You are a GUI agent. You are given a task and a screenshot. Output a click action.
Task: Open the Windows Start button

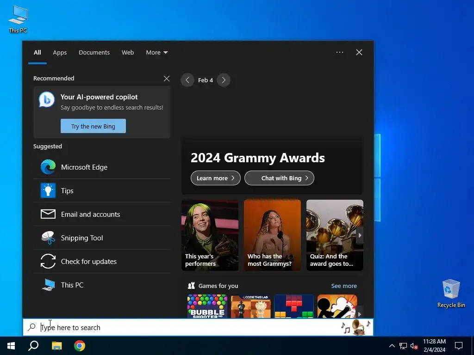coord(11,346)
